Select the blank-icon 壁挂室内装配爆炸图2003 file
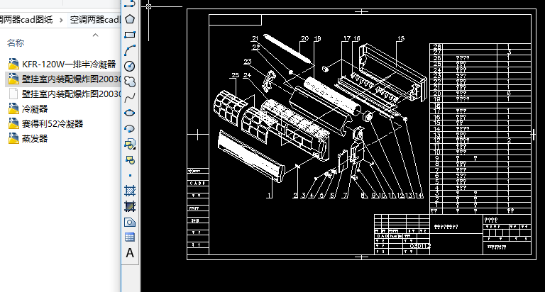 65,94
